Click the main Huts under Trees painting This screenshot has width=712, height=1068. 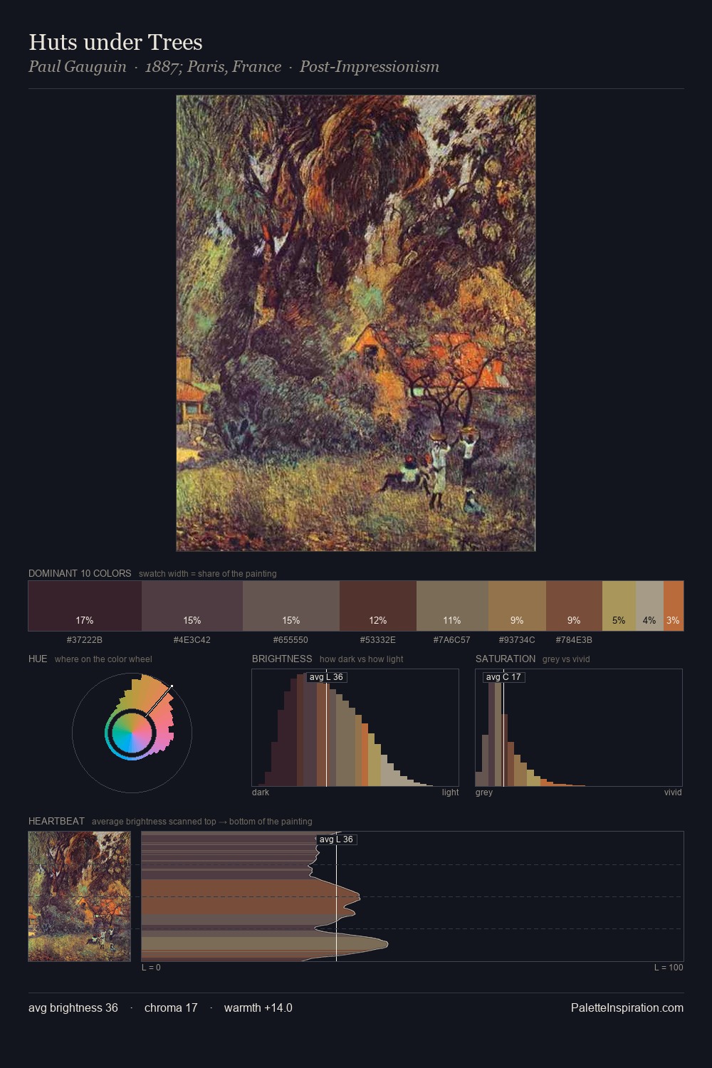356,323
